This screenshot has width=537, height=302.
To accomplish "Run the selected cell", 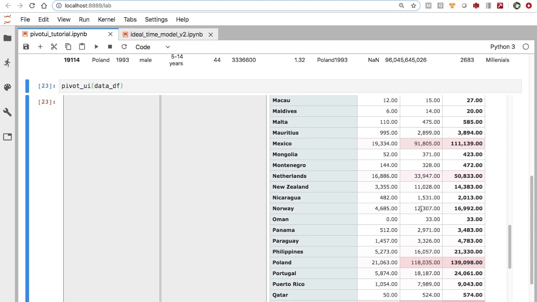I will click(x=96, y=47).
